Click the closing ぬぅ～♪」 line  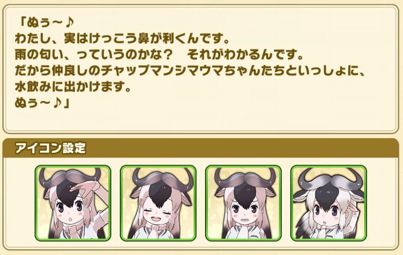click(43, 103)
